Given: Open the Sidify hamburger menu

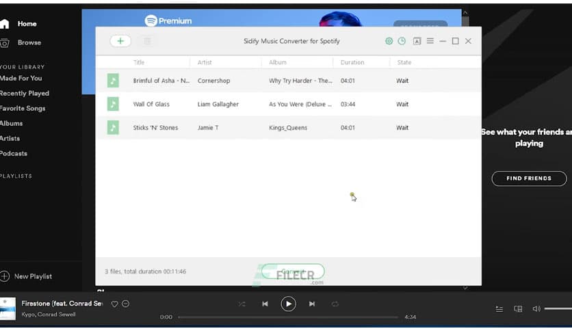Looking at the screenshot, I should tap(430, 41).
